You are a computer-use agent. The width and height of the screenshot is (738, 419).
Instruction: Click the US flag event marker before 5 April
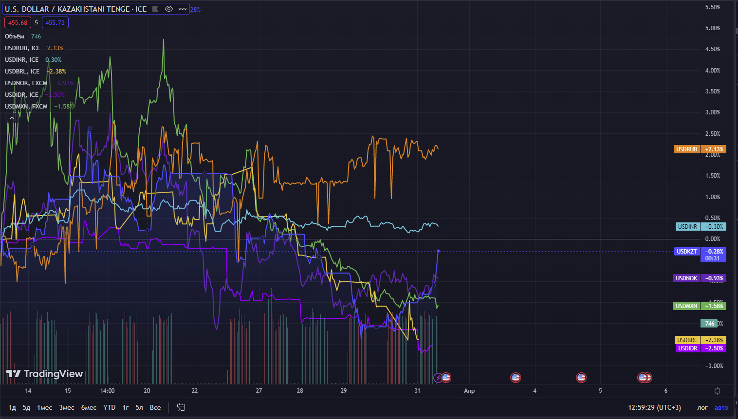click(x=581, y=377)
